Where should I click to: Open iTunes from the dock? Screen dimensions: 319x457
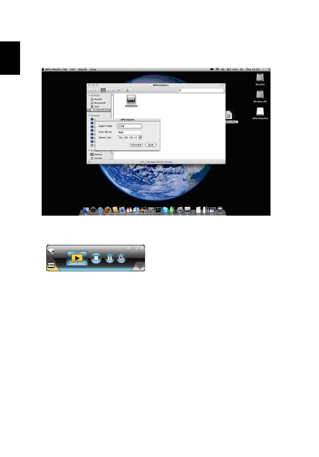point(136,210)
